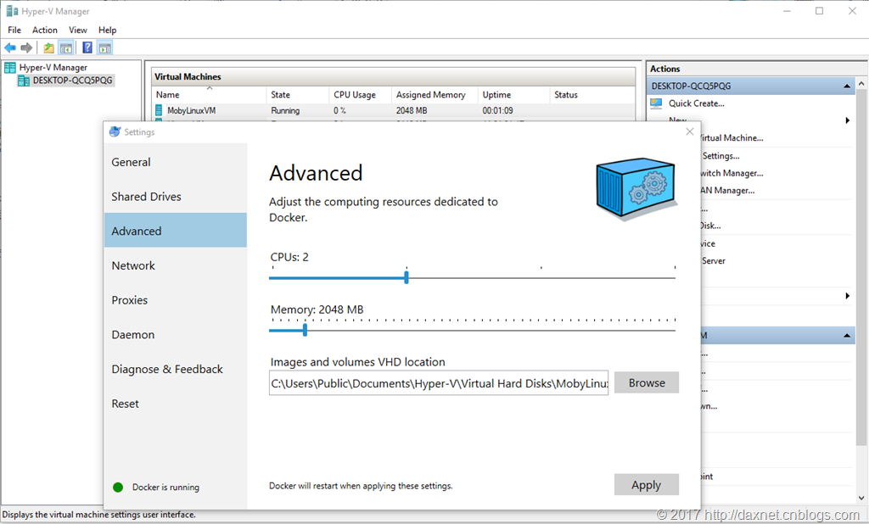Viewport: 869px width, 524px height.
Task: Open the File menu
Action: 14,30
